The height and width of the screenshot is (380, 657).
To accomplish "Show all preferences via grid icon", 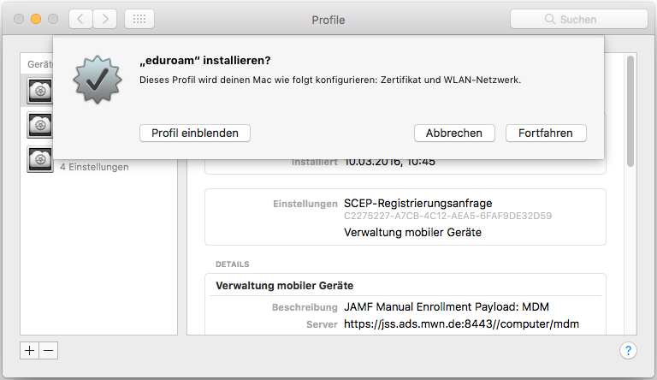I will pos(139,19).
